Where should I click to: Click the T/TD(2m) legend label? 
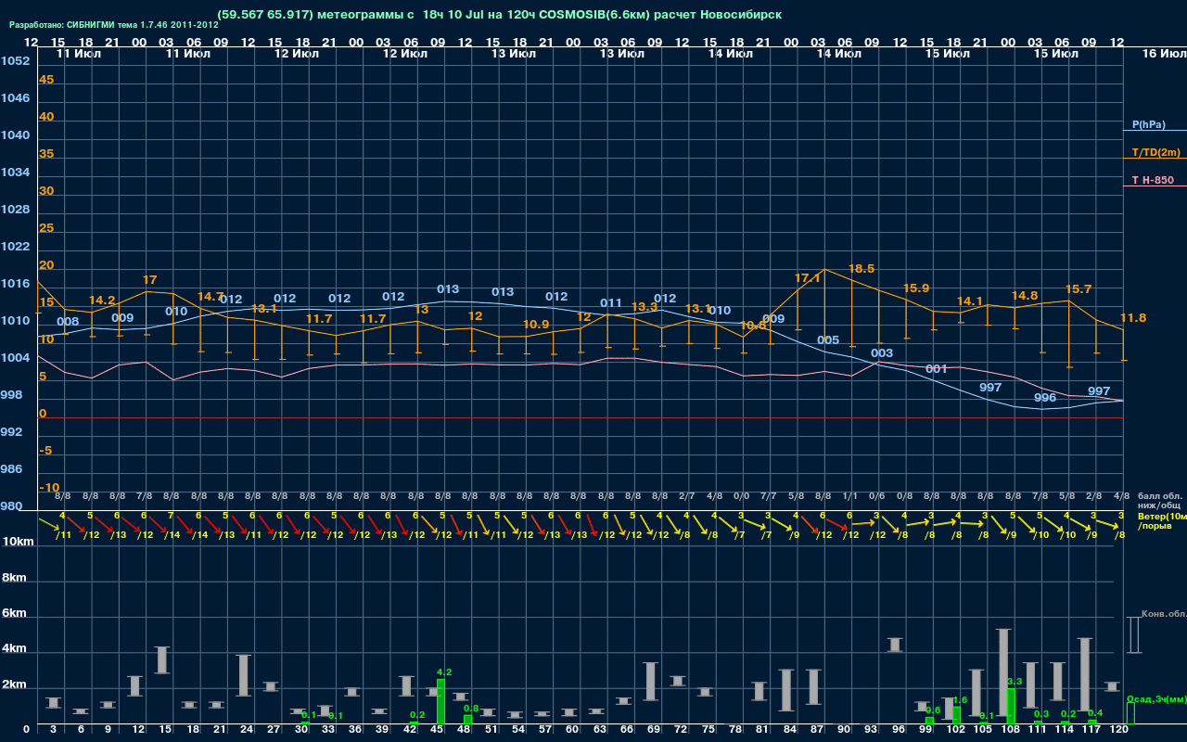pyautogui.click(x=1155, y=152)
